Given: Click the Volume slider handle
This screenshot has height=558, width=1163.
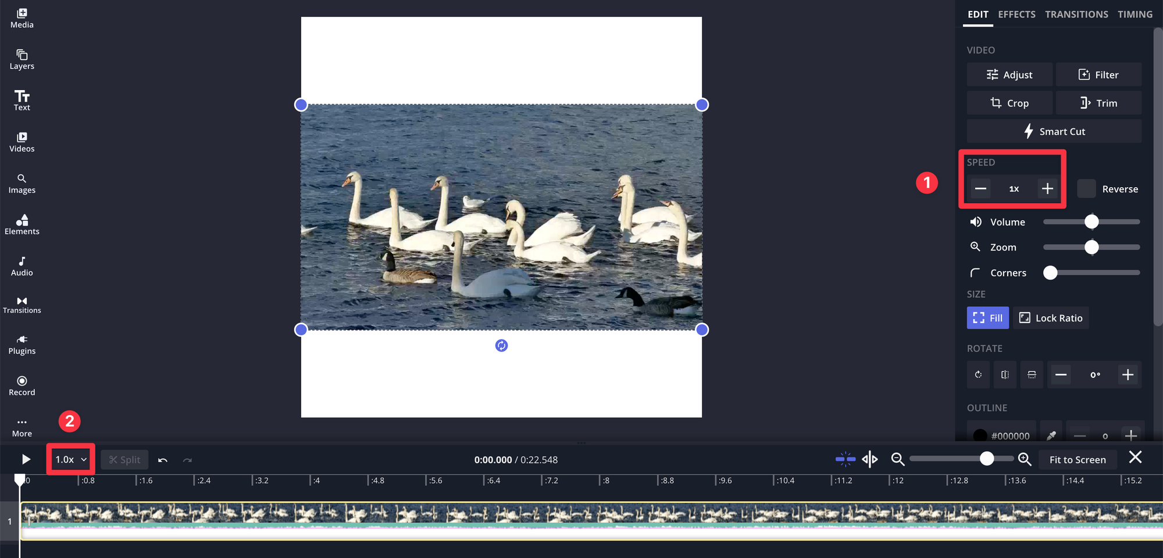Looking at the screenshot, I should click(x=1091, y=222).
